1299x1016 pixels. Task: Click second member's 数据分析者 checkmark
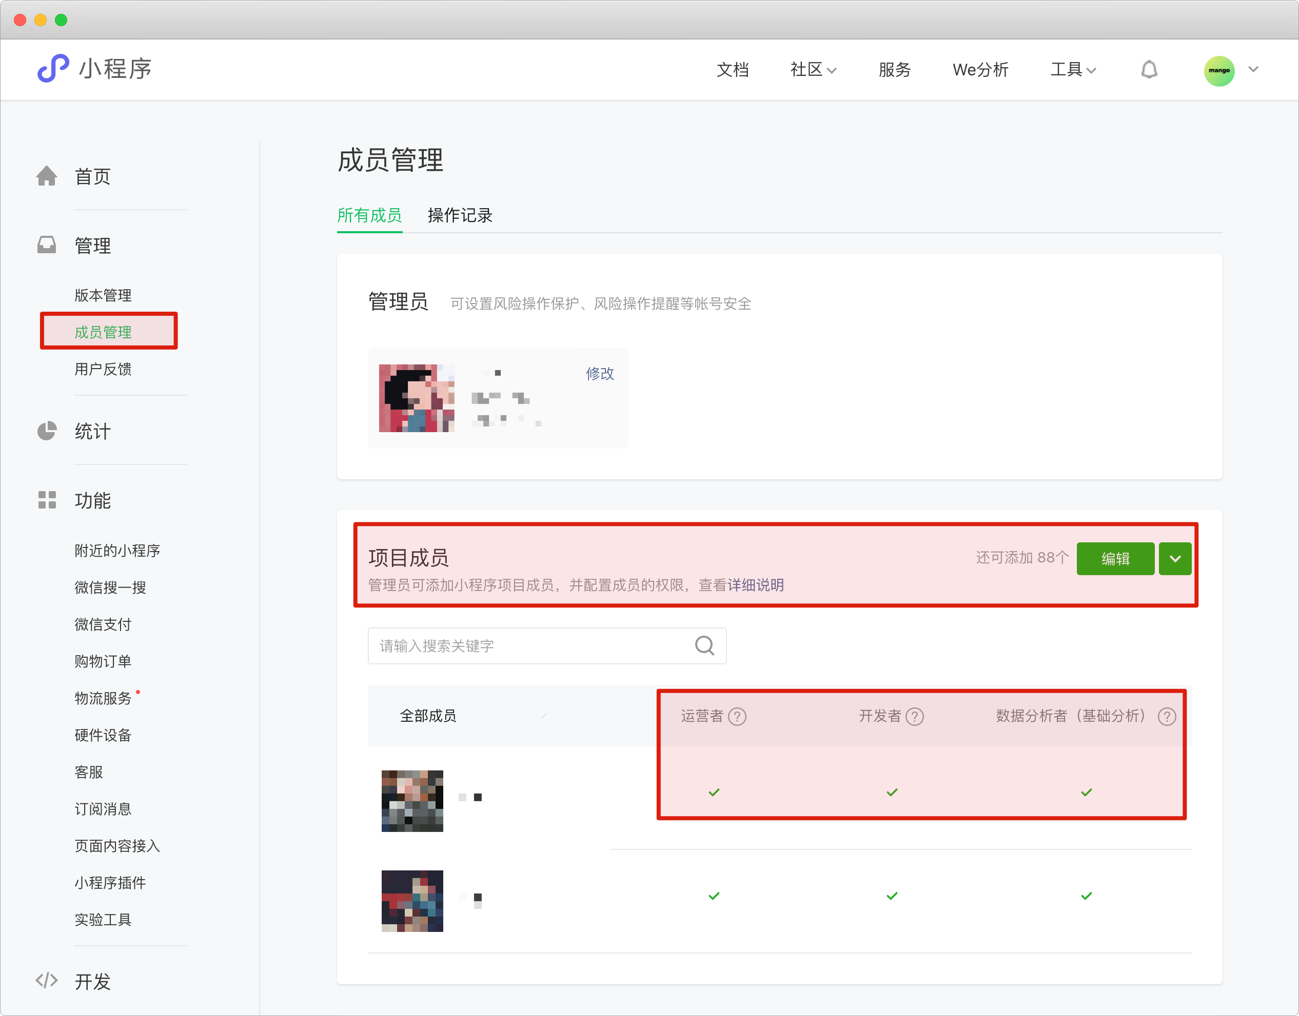pyautogui.click(x=1087, y=896)
